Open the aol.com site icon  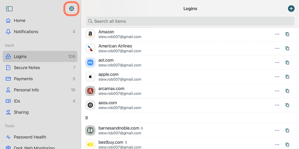90,63
